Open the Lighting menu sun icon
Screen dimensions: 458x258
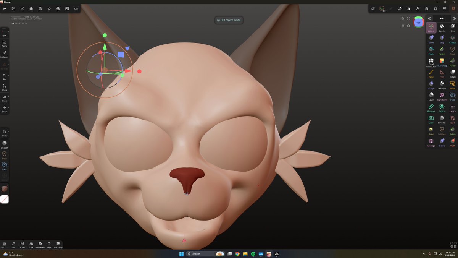49,8
